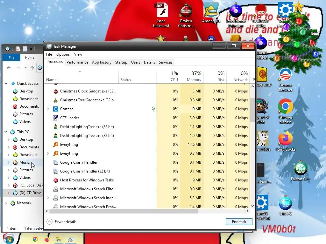Click Cortana leaf suspended status icon
326x244 pixels.
click(x=153, y=109)
